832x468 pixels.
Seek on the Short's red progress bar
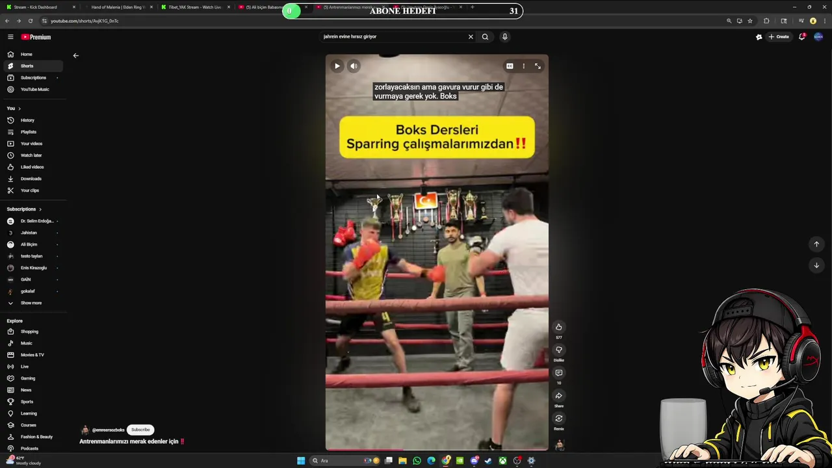(437, 449)
